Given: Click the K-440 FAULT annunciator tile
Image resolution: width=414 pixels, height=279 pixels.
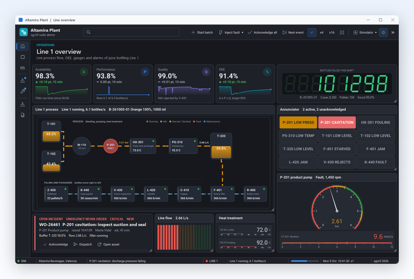Looking at the screenshot, I should point(376,162).
